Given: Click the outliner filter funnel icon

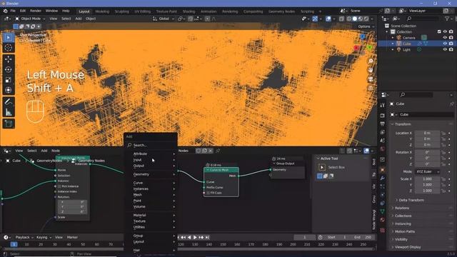Looking at the screenshot, I should coord(447,19).
